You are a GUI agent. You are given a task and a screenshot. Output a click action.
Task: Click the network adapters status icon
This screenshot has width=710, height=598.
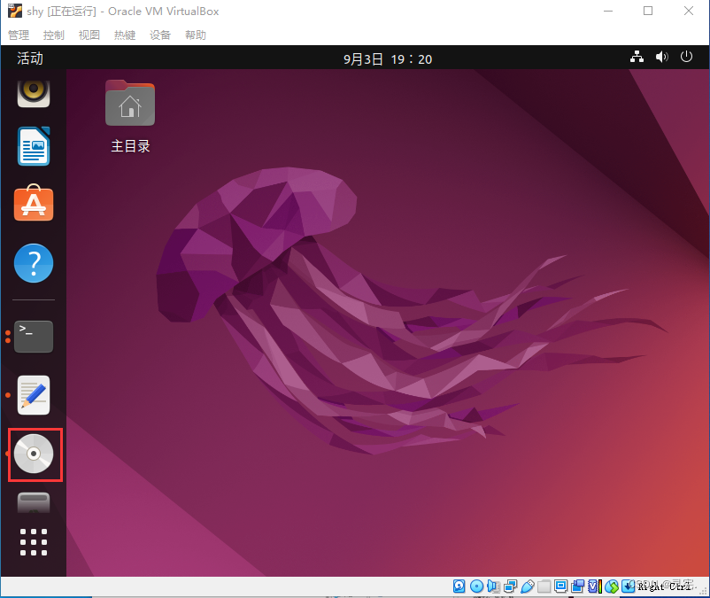(510, 586)
